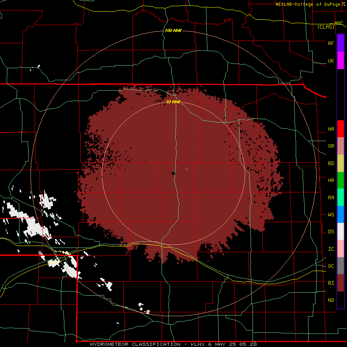This screenshot has width=347, height=347.
Task: Click the 'HA' legend label
Action: (x=331, y=129)
